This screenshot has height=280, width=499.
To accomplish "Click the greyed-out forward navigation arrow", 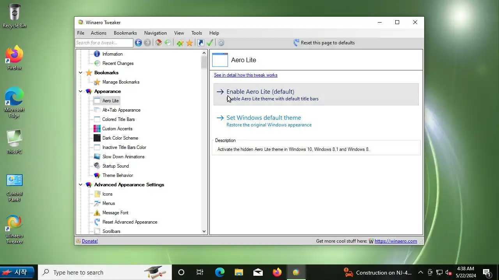I will pyautogui.click(x=147, y=43).
